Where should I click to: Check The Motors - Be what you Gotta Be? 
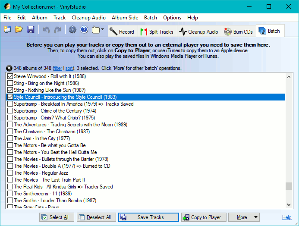point(10,145)
